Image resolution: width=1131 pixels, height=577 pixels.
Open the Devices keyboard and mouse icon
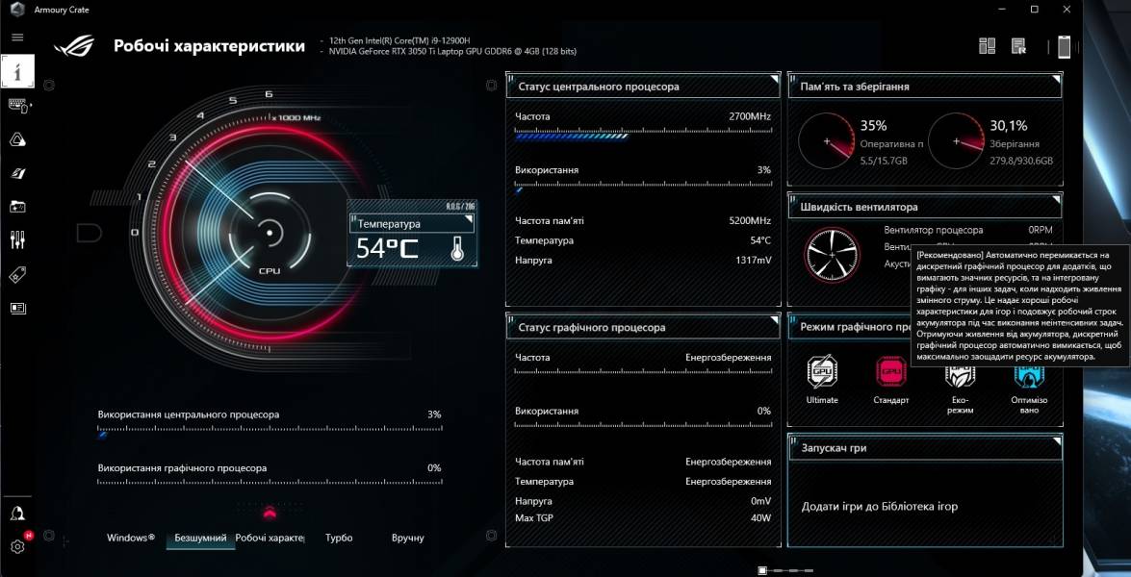point(17,107)
